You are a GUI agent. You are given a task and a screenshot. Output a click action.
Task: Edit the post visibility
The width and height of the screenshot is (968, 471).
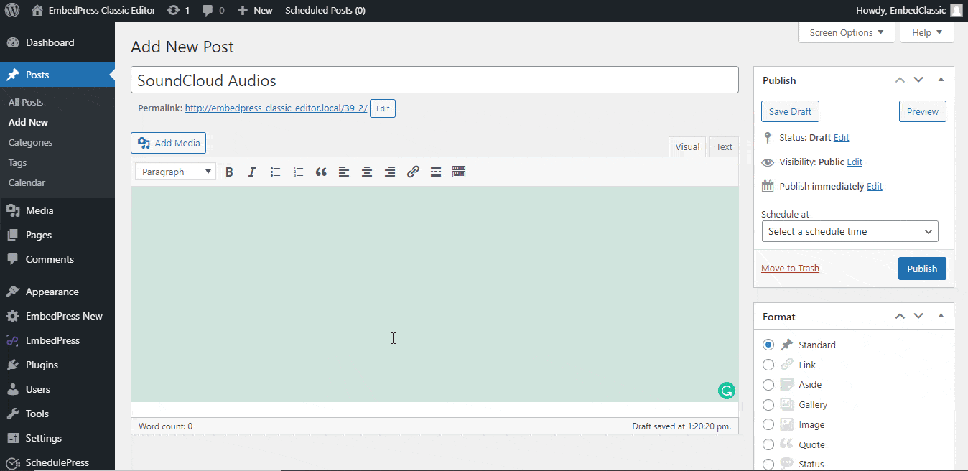click(855, 162)
